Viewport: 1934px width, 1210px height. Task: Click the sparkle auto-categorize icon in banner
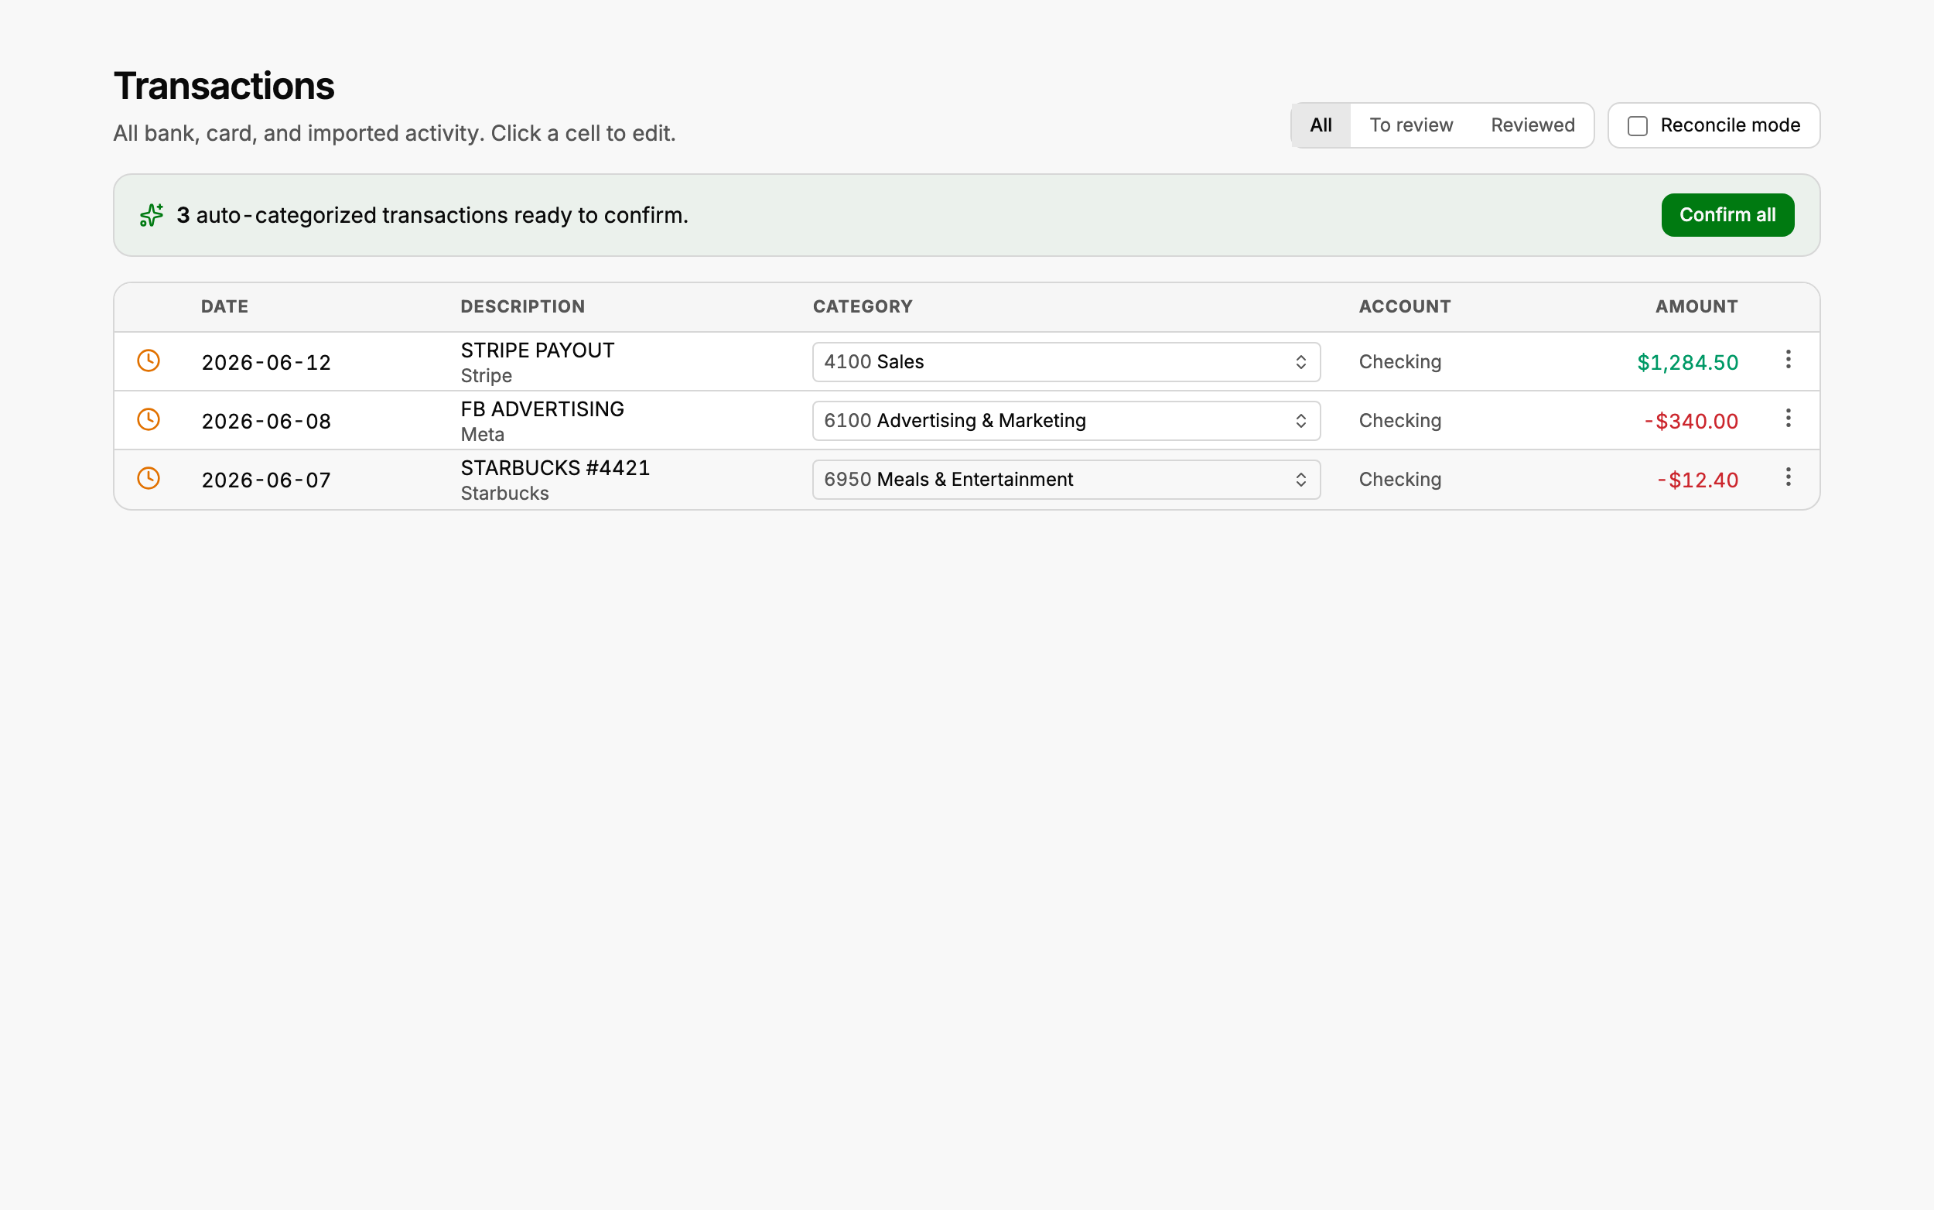click(151, 215)
